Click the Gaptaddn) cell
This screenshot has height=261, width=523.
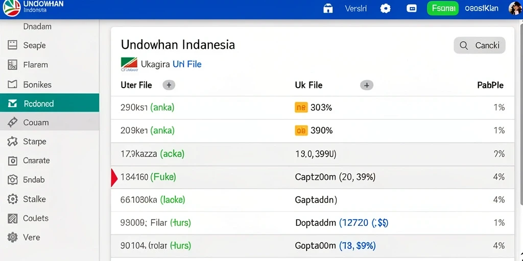tap(316, 200)
